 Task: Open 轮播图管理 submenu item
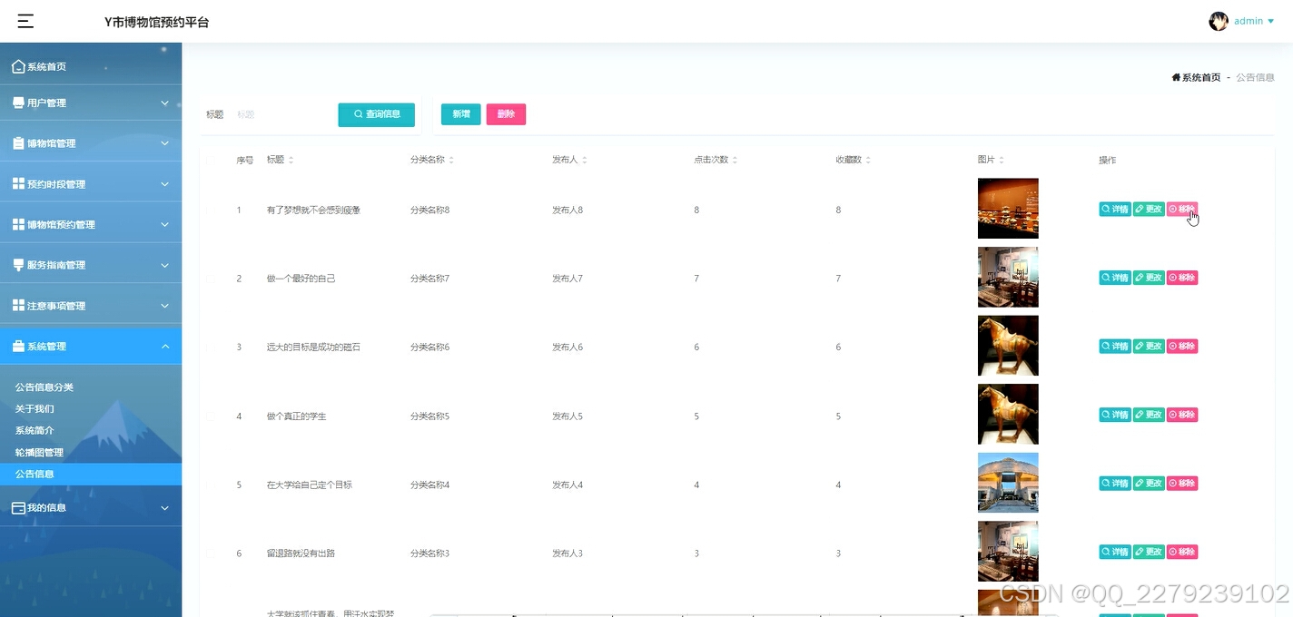(39, 453)
